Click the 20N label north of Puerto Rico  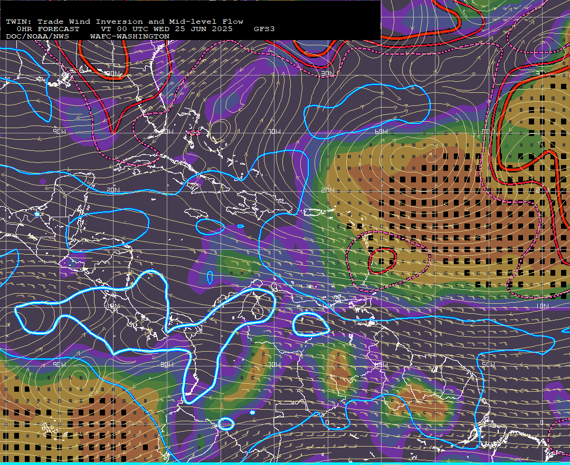click(328, 190)
